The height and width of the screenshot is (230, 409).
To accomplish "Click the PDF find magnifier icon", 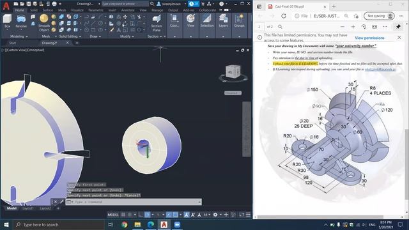I will click(280, 27).
